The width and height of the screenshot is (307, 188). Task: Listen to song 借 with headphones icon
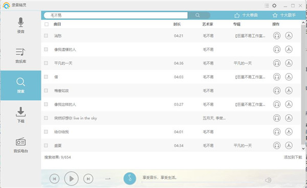click(x=277, y=77)
